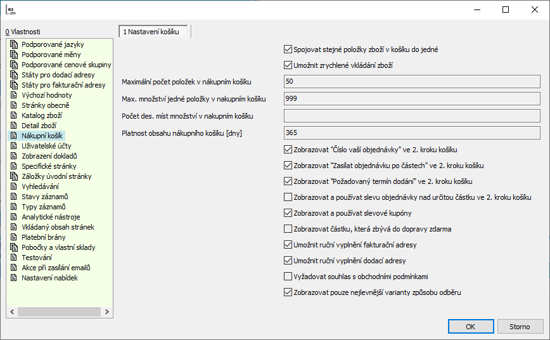The width and height of the screenshot is (550, 340).
Task: Toggle Zobrazovat pouze nejlevnější varianty způsobu odběru
Action: [288, 292]
